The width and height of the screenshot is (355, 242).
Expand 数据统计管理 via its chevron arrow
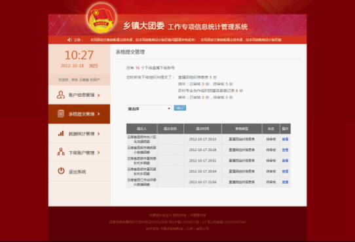[x=98, y=133]
